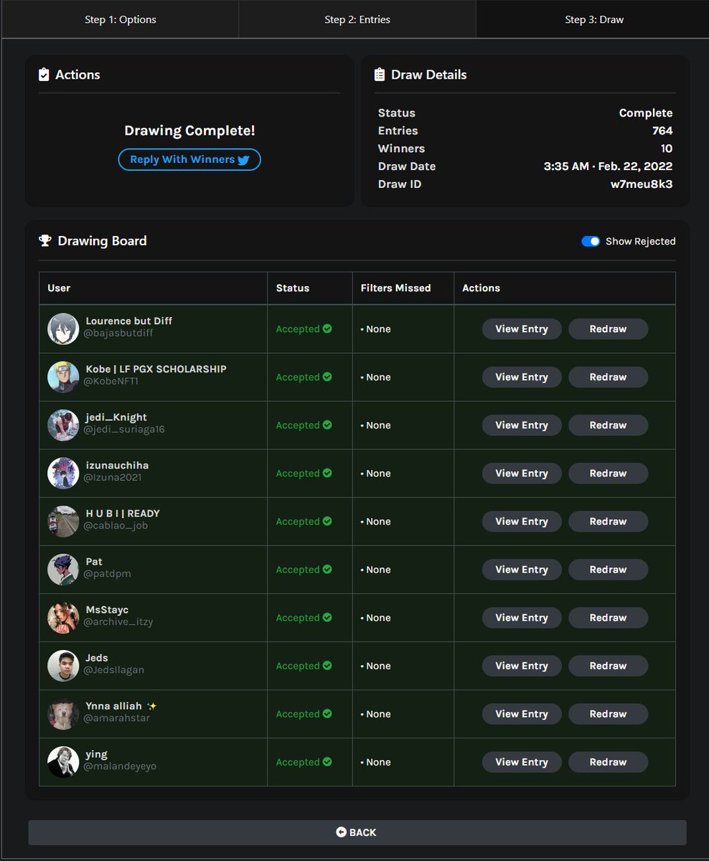The image size is (709, 861).
Task: Click Accepted check icon for jedi_Knight
Action: [x=327, y=425]
